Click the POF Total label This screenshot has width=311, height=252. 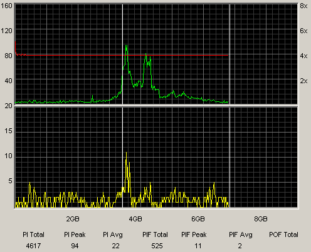pyautogui.click(x=283, y=234)
